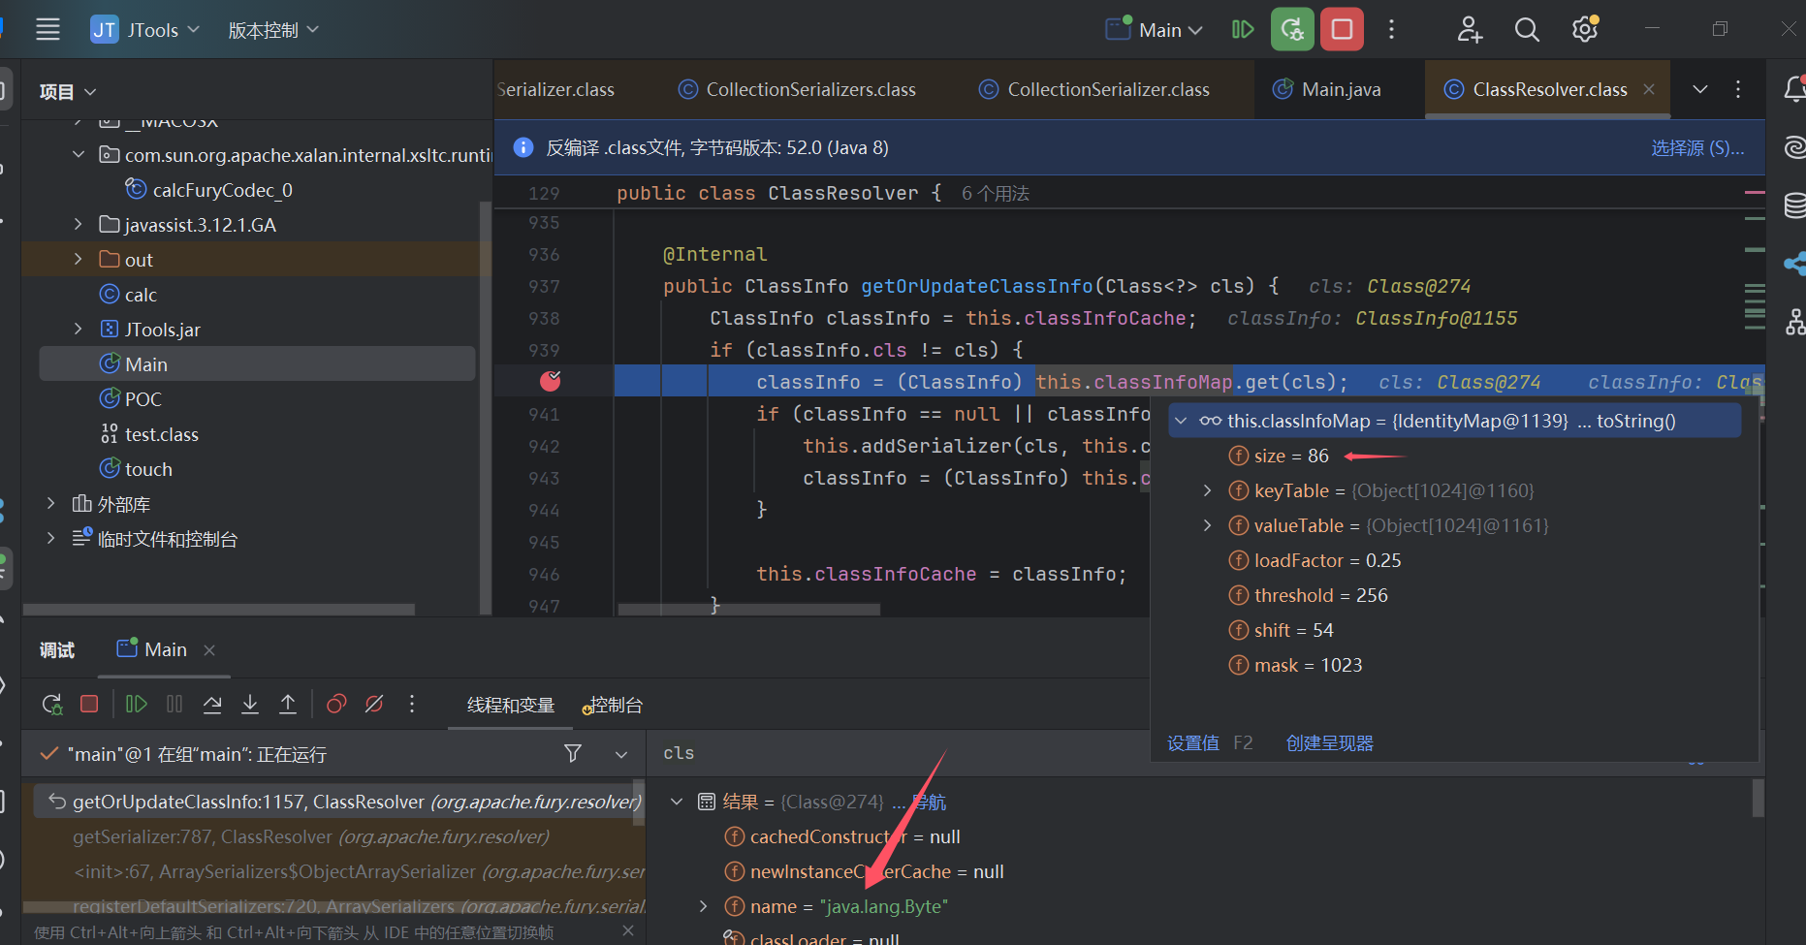Collapse the 结果 node in variables
Viewport: 1806px width, 945px height.
coord(677,802)
